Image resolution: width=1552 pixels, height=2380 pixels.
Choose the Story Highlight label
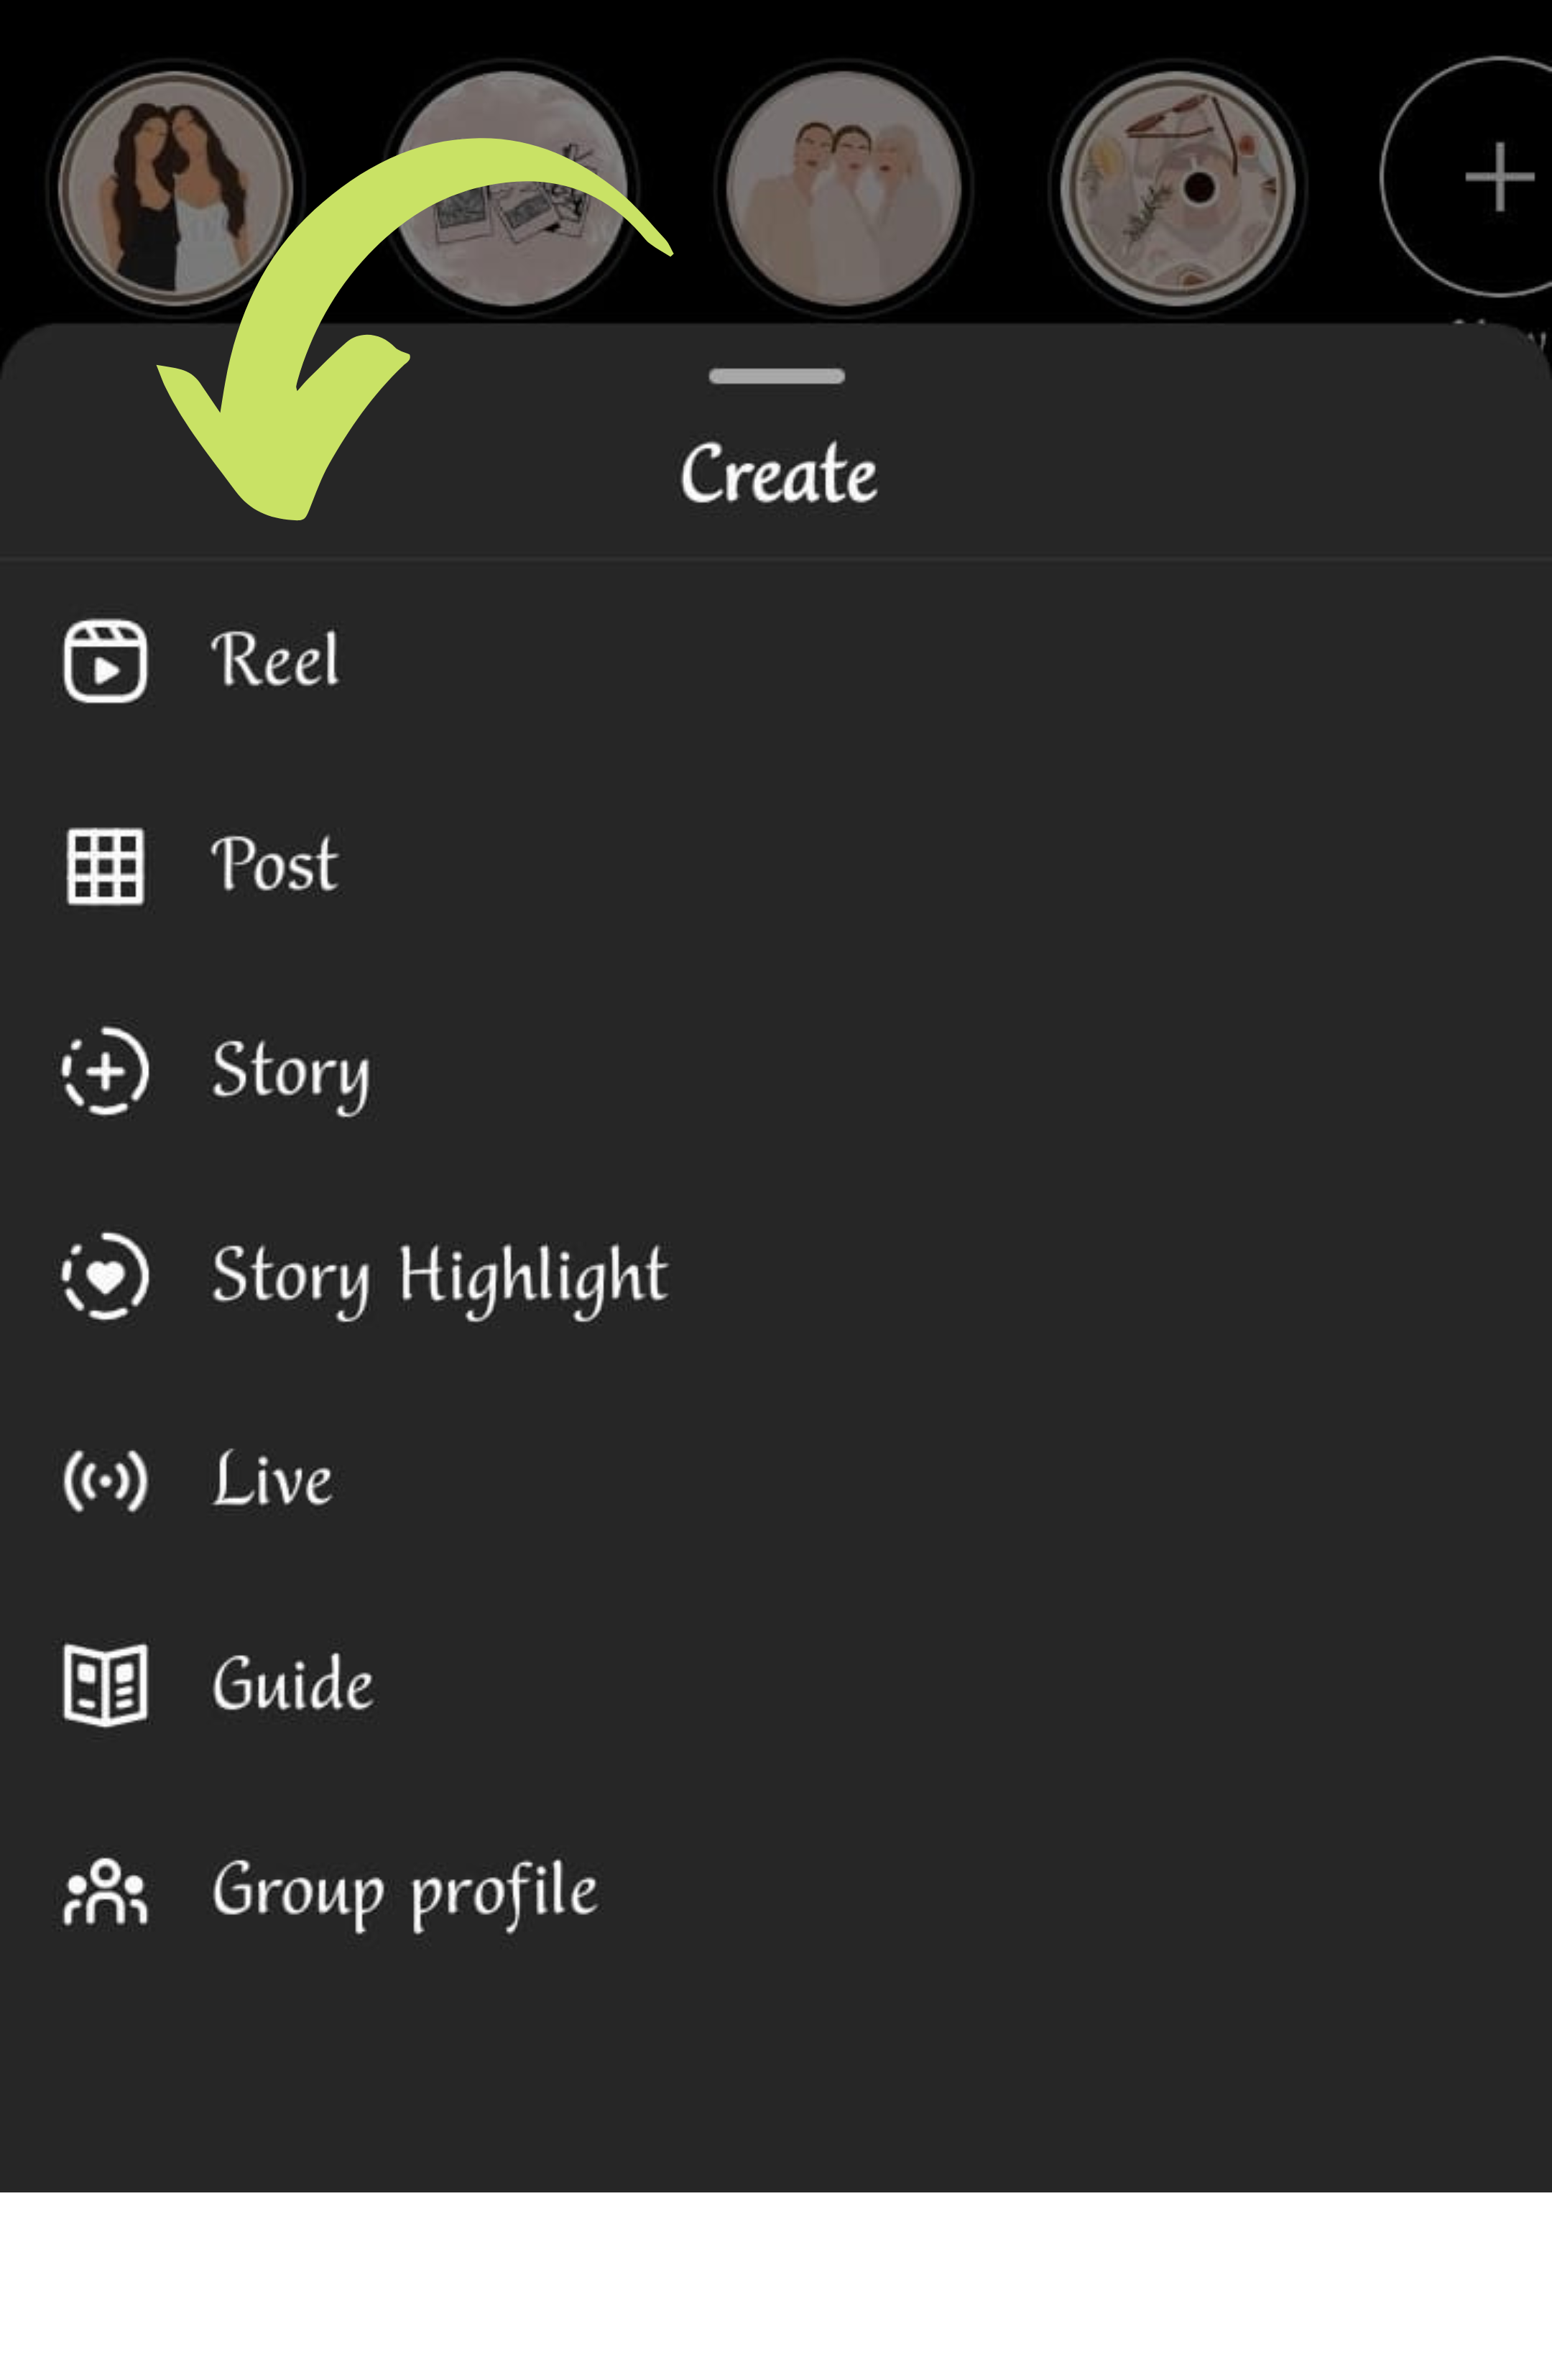coord(439,1276)
